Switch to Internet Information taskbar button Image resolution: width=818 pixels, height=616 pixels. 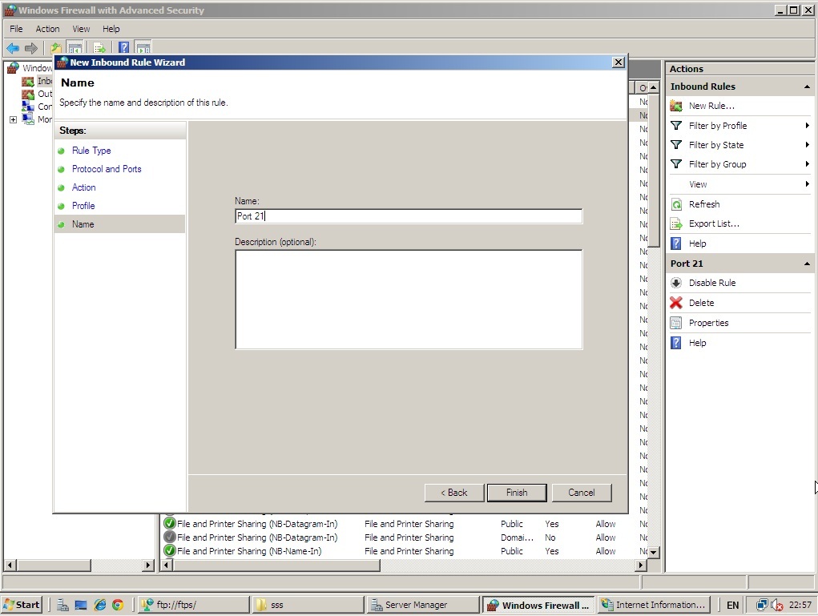(x=654, y=605)
